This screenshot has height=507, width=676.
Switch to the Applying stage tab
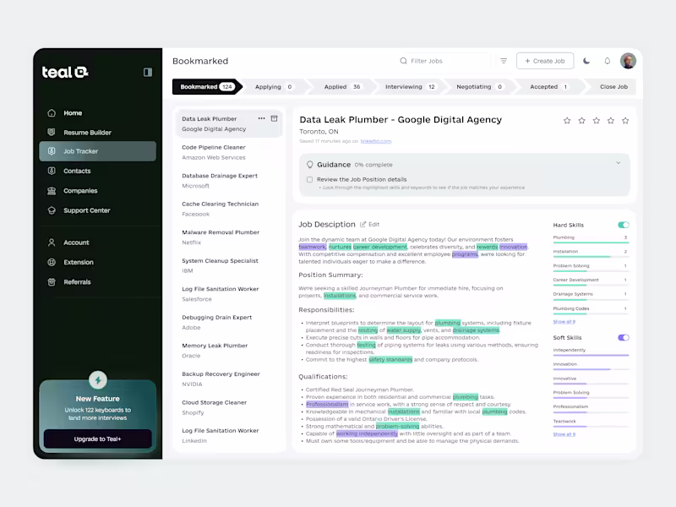(x=275, y=87)
